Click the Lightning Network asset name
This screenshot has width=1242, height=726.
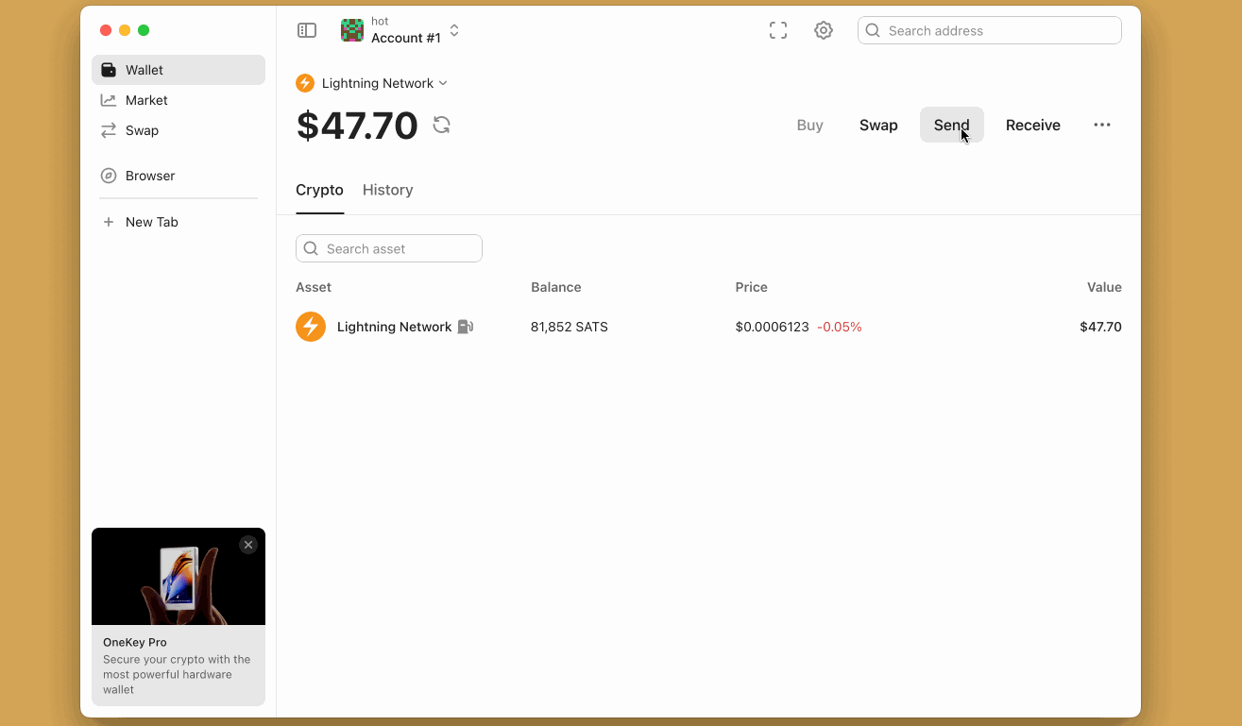click(x=394, y=327)
